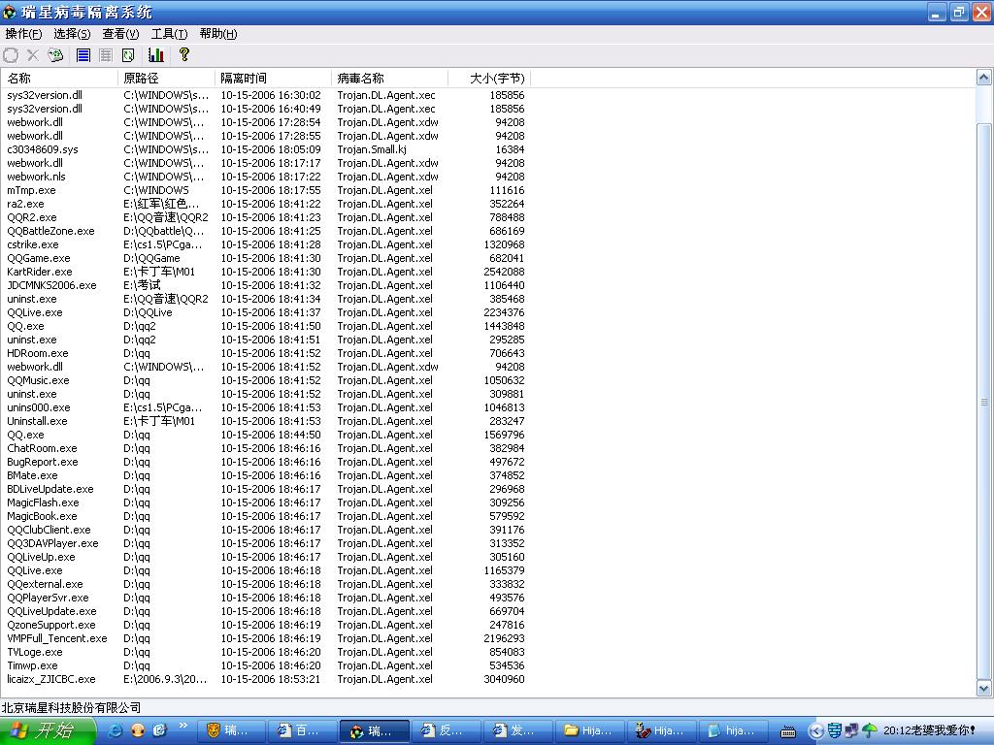Screen dimensions: 994x745
Task: Click the restore file toolbar icon
Action: click(11, 55)
